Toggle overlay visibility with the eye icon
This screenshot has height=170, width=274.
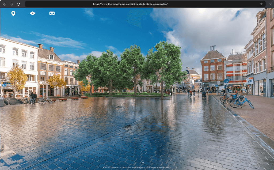[32, 13]
